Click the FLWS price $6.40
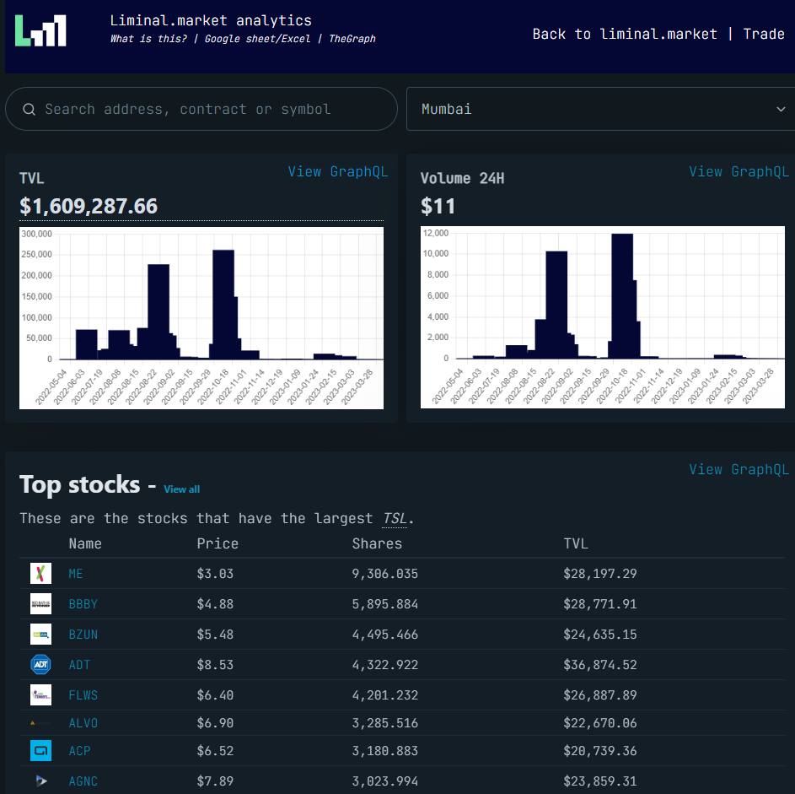Image resolution: width=795 pixels, height=794 pixels. (x=215, y=695)
